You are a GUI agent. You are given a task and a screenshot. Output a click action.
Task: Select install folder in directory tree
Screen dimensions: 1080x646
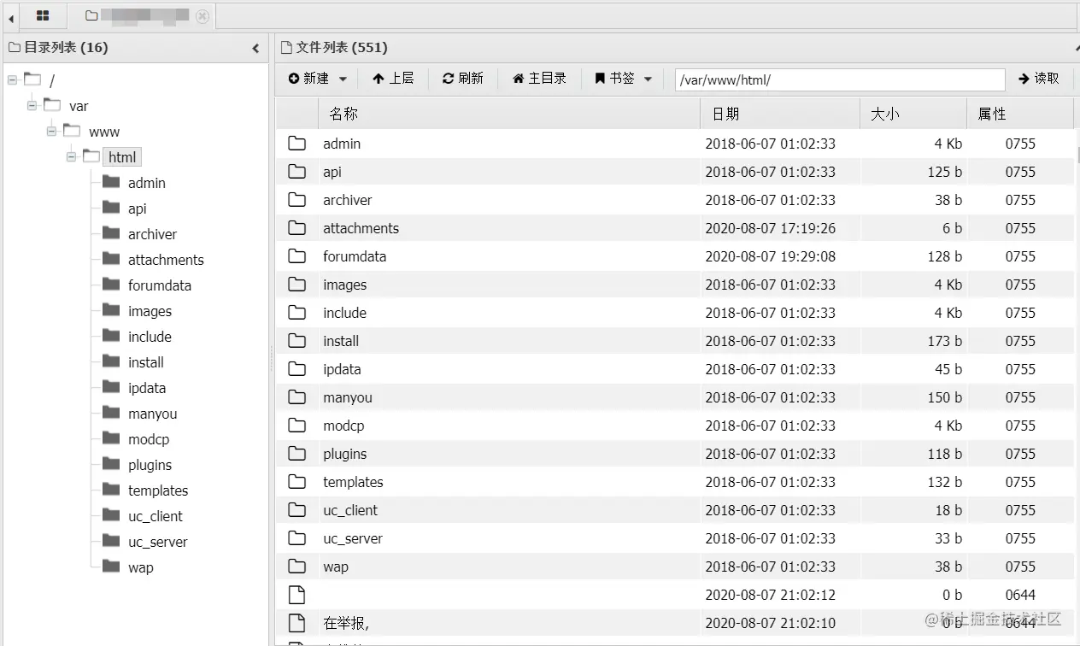[x=146, y=362]
